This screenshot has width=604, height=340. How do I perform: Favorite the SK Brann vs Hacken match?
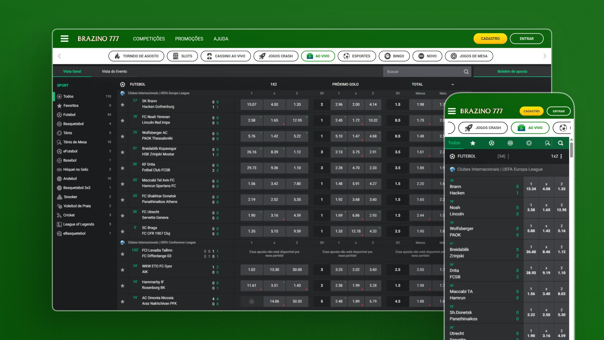tap(122, 104)
